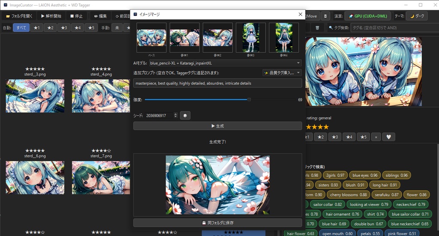
Task: Click the open mouth 0.60 tag
Action: tap(337, 233)
